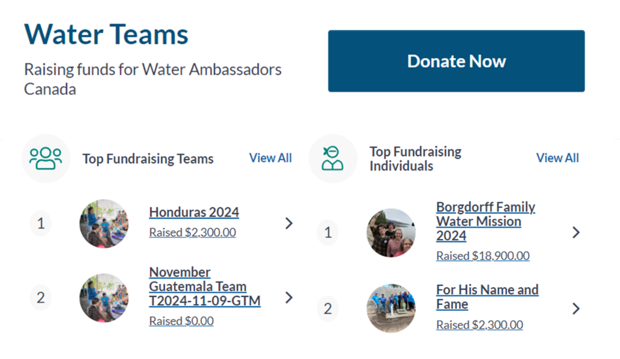Click the Top Fundraising Individuals person icon
This screenshot has height=359, width=620.
(333, 159)
